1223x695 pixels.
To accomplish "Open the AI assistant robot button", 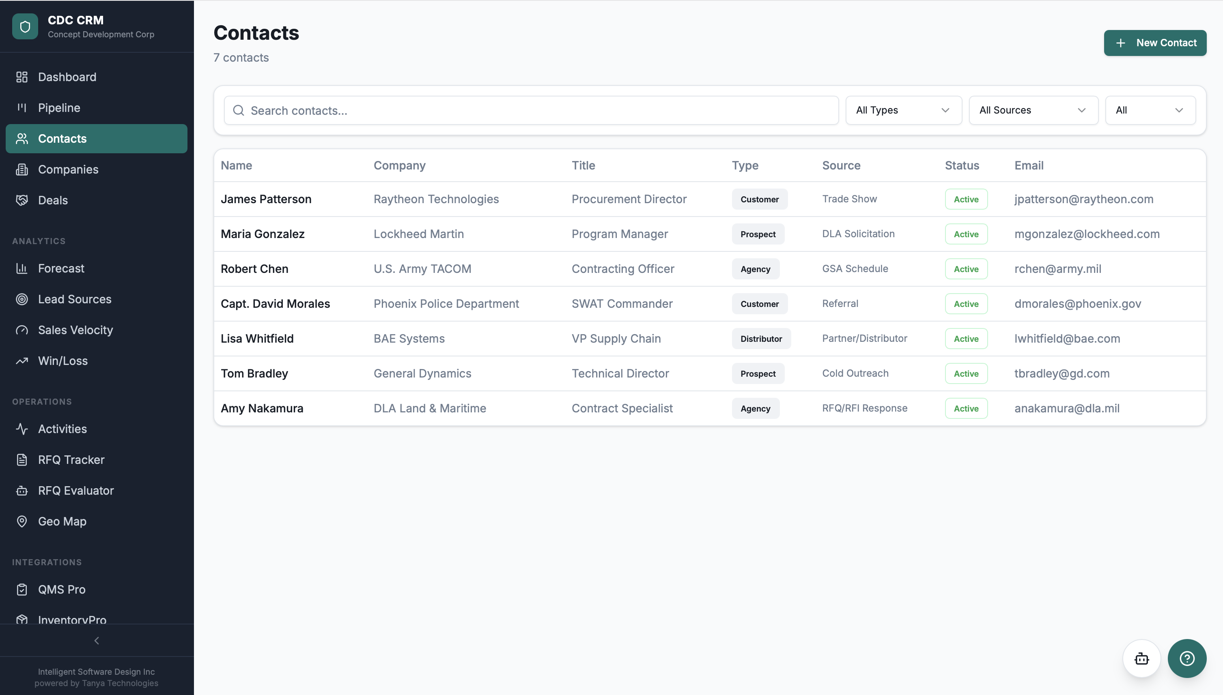I will [x=1141, y=659].
